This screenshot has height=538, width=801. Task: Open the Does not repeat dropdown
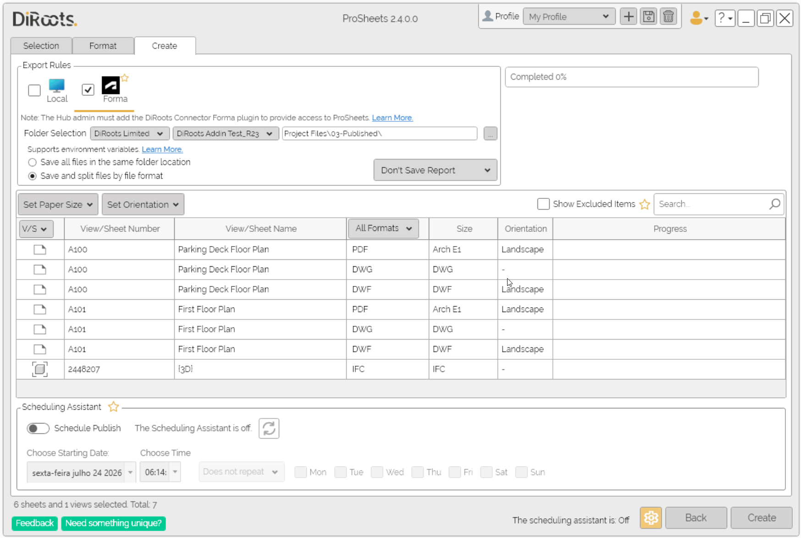(242, 472)
